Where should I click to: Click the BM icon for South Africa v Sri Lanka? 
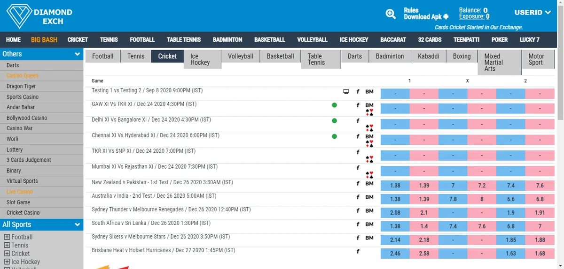369,224
